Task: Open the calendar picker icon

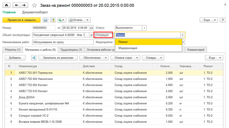Action: [x=91, y=28]
